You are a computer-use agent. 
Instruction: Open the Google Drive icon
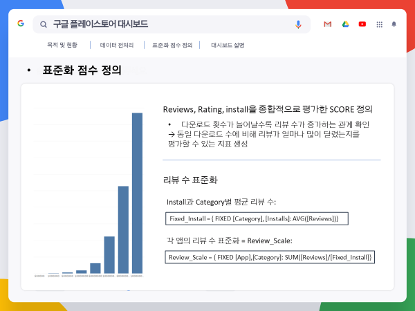pos(345,24)
